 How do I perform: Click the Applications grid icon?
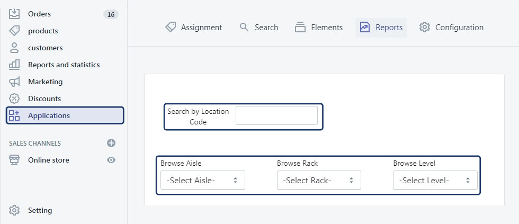pyautogui.click(x=14, y=115)
